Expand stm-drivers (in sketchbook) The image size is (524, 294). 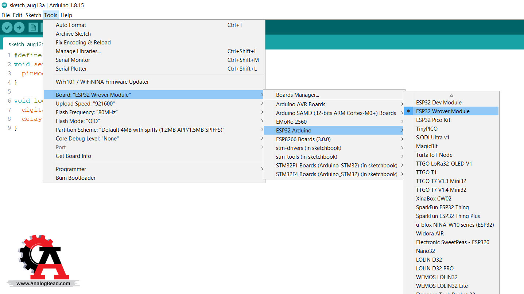[334, 148]
